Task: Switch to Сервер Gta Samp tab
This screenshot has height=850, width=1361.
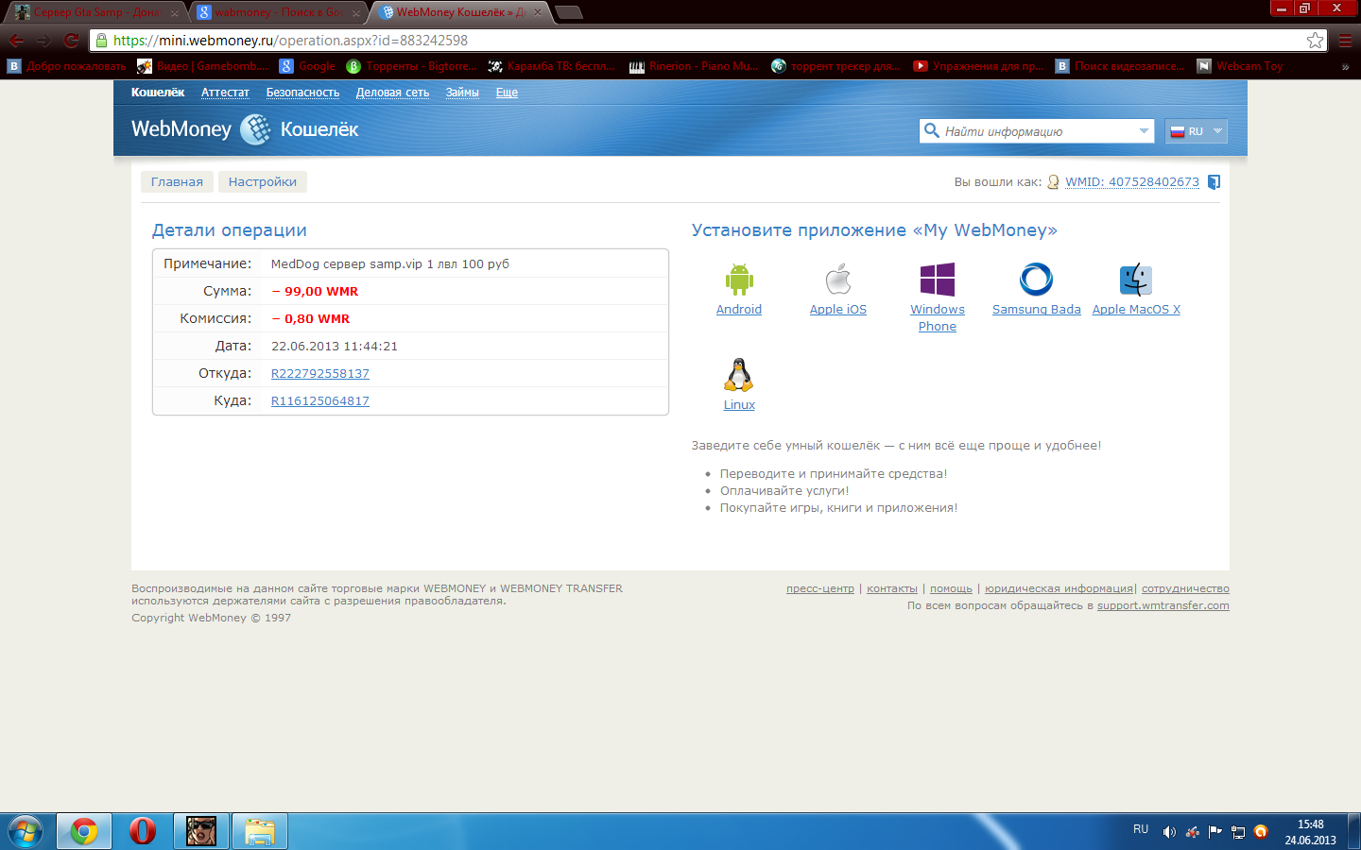Action: (97, 12)
